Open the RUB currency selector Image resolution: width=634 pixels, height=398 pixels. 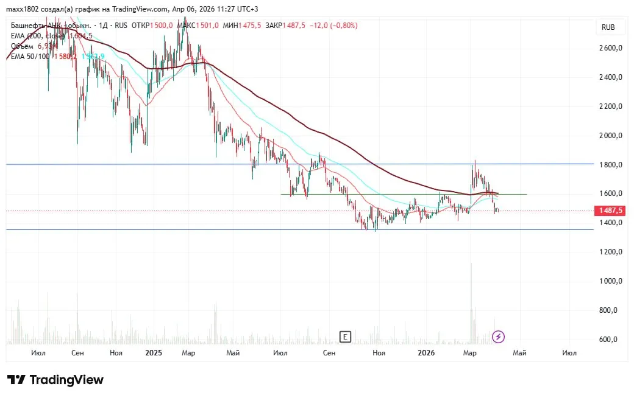[x=608, y=27]
